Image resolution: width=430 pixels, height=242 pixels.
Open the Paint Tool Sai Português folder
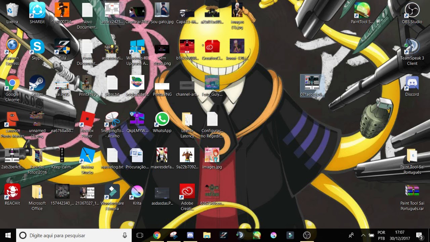click(x=412, y=161)
